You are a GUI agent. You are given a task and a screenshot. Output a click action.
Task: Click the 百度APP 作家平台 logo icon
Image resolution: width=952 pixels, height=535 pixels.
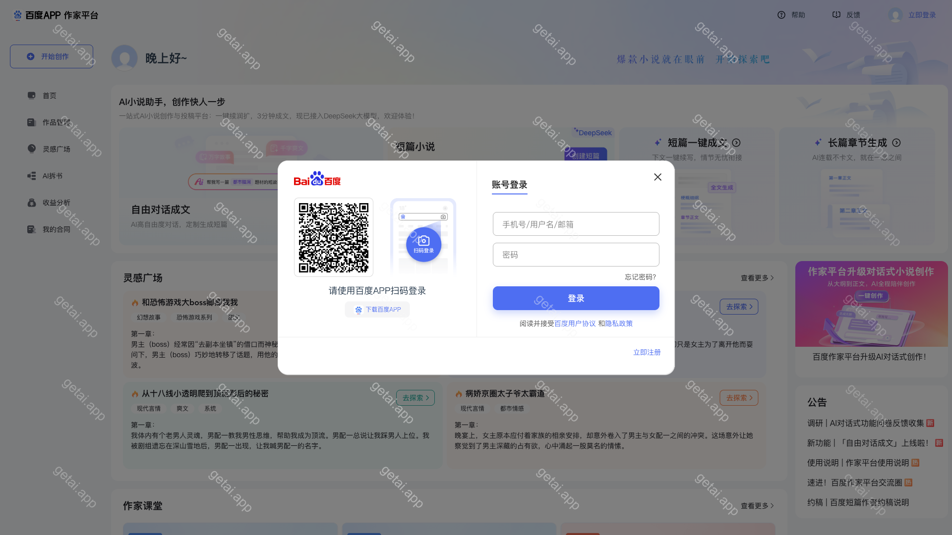click(18, 15)
